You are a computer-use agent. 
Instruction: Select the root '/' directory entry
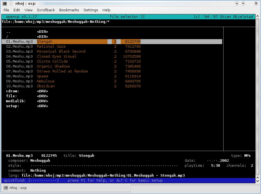click(7, 37)
